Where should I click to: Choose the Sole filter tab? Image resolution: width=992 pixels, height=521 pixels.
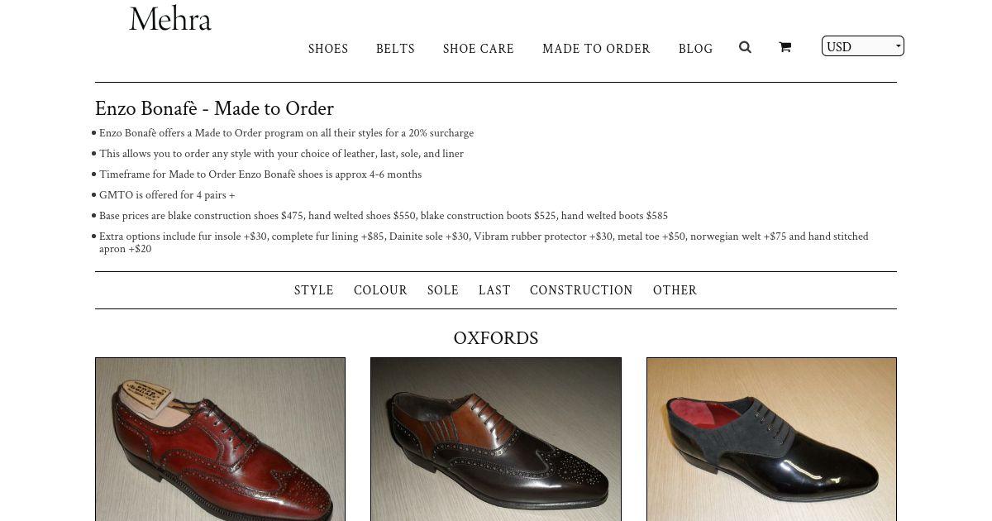(x=443, y=290)
